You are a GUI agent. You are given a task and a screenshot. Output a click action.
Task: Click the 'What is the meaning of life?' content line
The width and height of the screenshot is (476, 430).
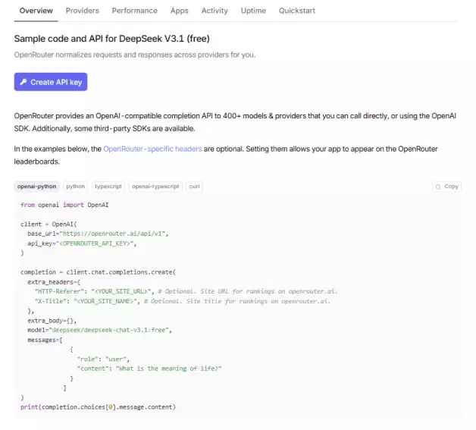click(x=149, y=369)
